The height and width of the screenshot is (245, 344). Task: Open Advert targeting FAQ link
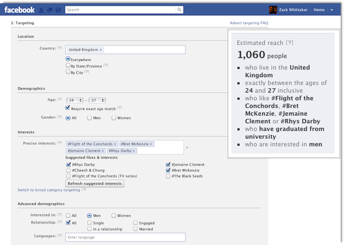(249, 23)
